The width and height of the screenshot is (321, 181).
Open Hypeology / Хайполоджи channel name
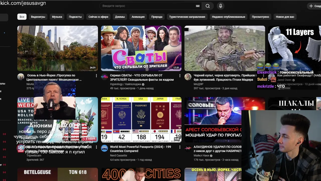pyautogui.click(x=125, y=84)
